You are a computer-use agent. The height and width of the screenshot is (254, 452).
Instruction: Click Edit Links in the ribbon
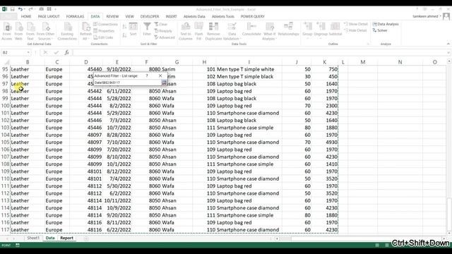[103, 37]
